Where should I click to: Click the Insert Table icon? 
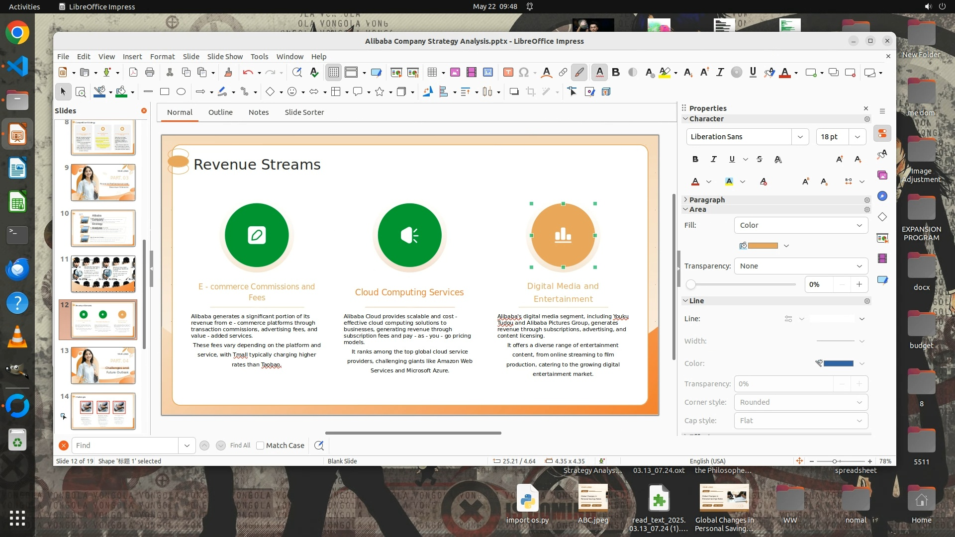[432, 73]
